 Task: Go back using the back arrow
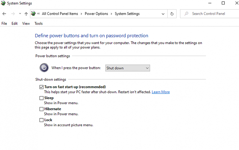[x=4, y=14]
